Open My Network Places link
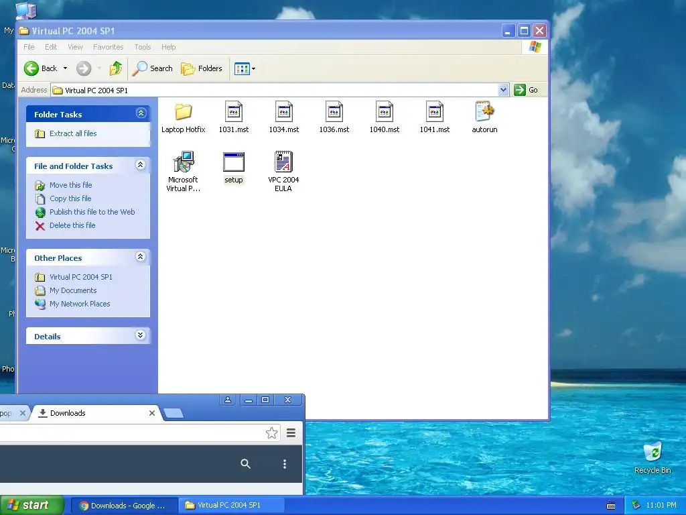This screenshot has width=686, height=515. [80, 304]
